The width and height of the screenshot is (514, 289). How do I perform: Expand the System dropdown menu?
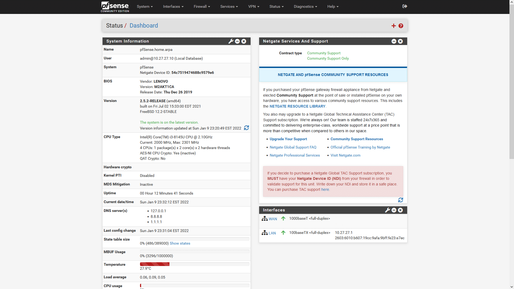pyautogui.click(x=144, y=6)
